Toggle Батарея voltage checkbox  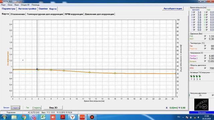(205, 61)
